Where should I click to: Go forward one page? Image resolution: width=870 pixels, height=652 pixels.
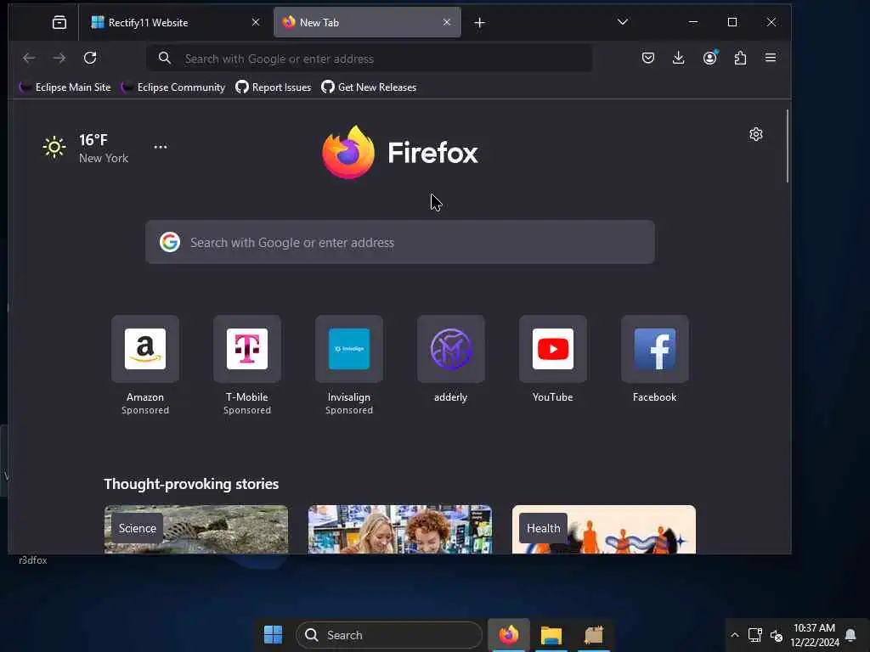point(59,58)
